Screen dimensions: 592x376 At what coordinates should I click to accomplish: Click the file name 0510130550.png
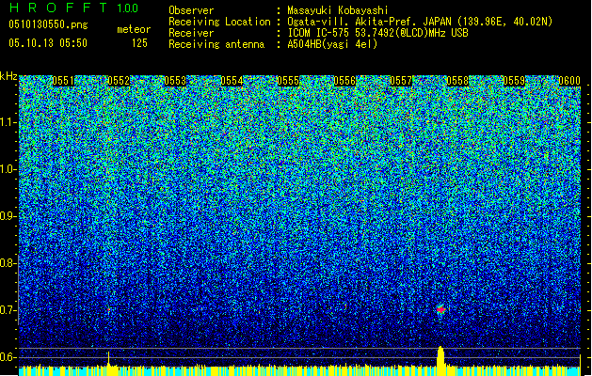48,24
